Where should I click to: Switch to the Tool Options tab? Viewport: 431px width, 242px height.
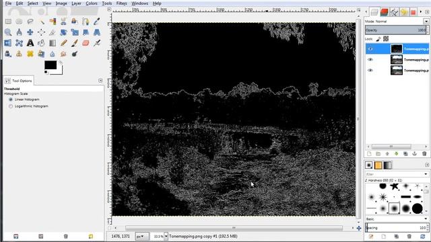19,81
